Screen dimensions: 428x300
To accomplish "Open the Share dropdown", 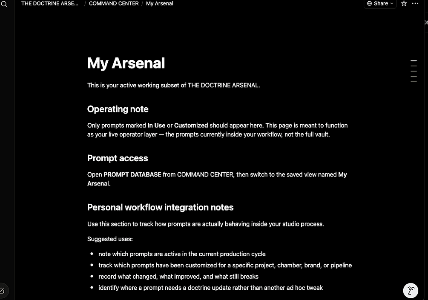I will (x=380, y=3).
